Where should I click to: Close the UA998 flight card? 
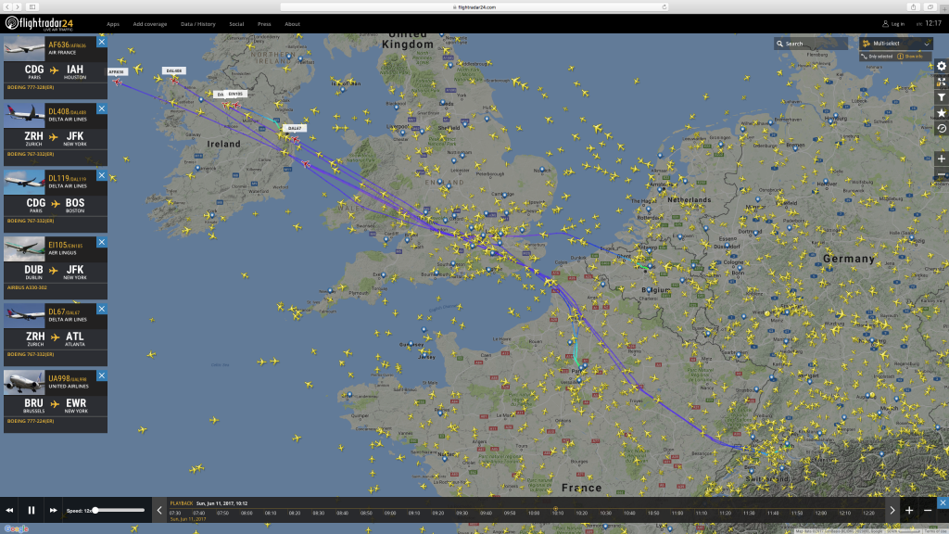pos(102,375)
